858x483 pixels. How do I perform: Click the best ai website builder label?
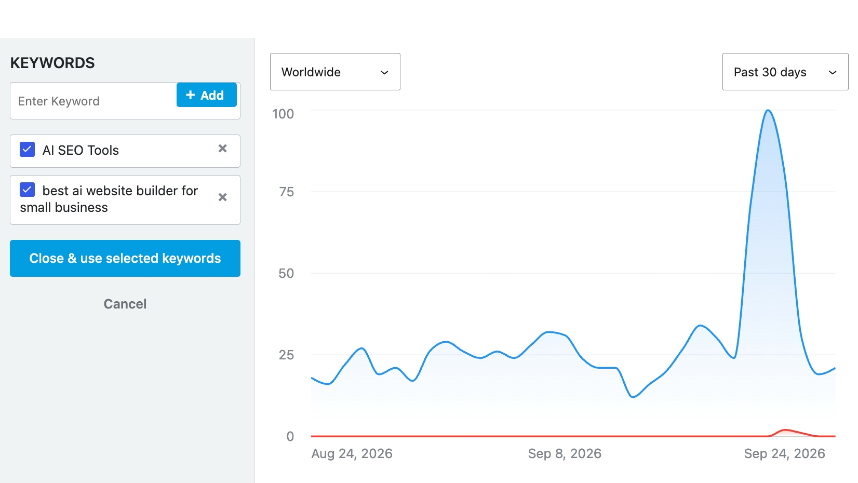(109, 199)
